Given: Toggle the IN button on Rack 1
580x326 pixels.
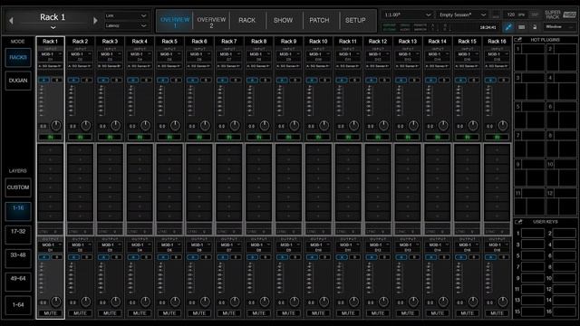Looking at the screenshot, I should 51,137.
